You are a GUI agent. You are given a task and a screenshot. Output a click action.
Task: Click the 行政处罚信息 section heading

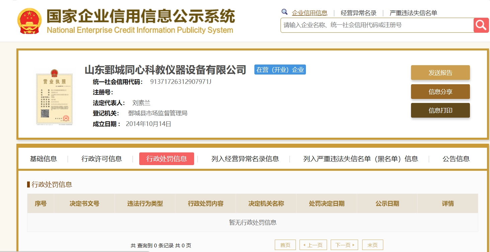[52, 184]
